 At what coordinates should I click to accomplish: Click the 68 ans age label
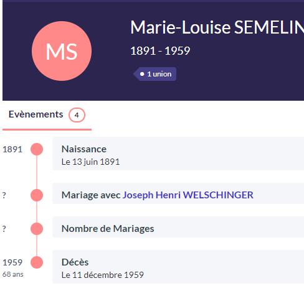pyautogui.click(x=13, y=274)
